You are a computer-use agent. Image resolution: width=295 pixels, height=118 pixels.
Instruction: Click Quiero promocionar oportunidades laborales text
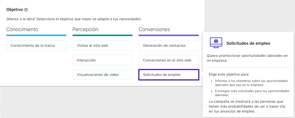point(247,58)
